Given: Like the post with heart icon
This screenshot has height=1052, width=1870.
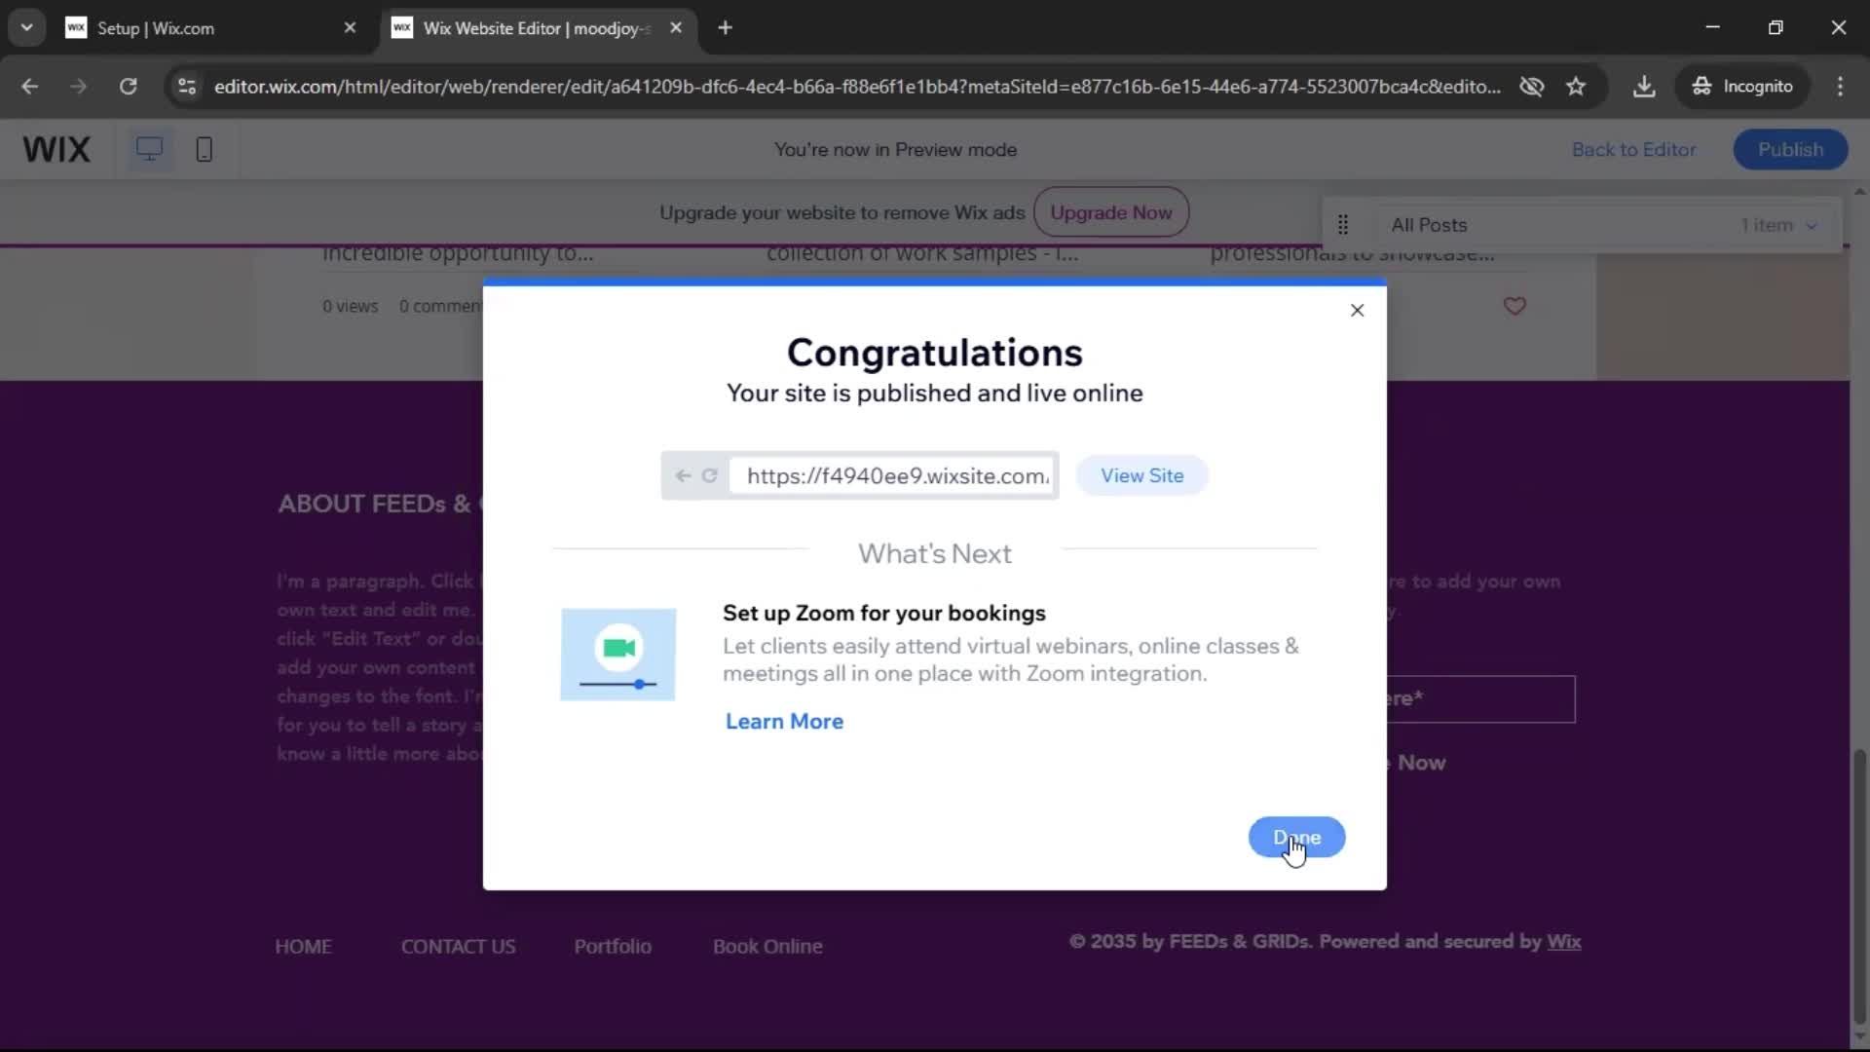Looking at the screenshot, I should coord(1515,306).
